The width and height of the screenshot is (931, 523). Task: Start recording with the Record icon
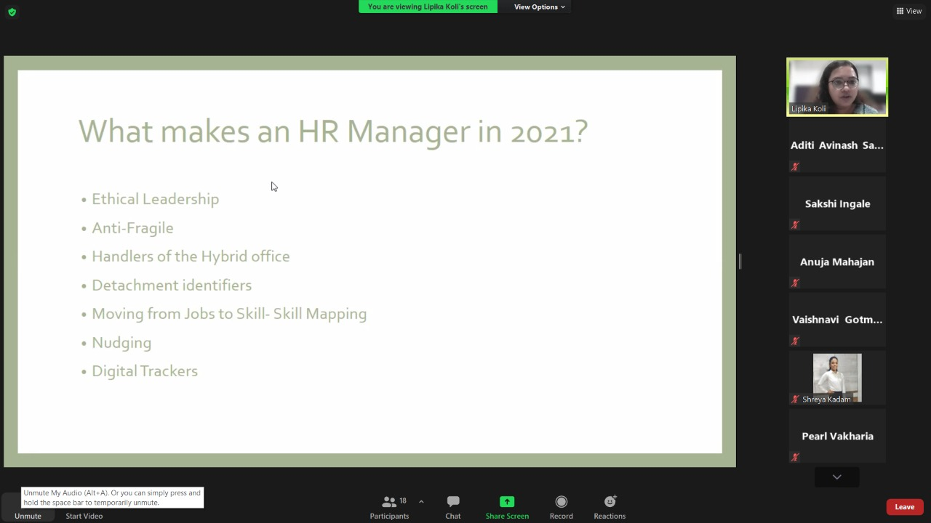[x=561, y=502]
